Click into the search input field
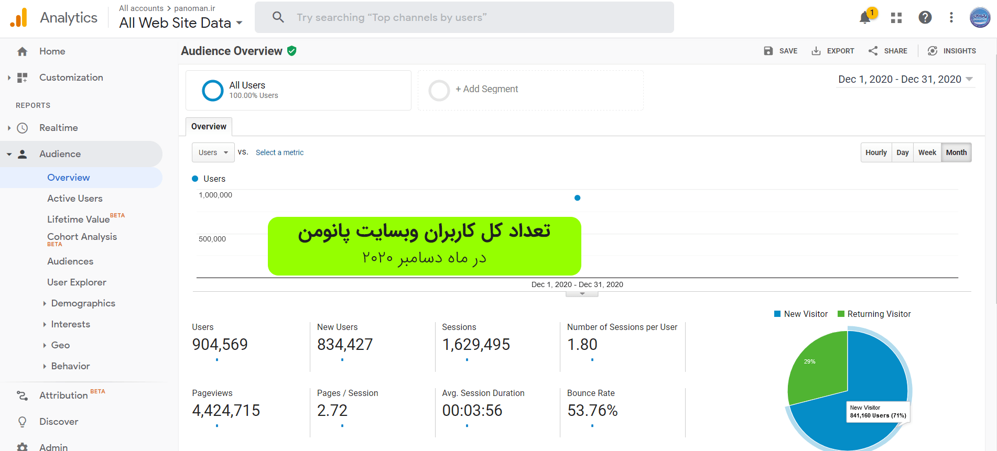Screen dimensions: 997x451 [464, 17]
